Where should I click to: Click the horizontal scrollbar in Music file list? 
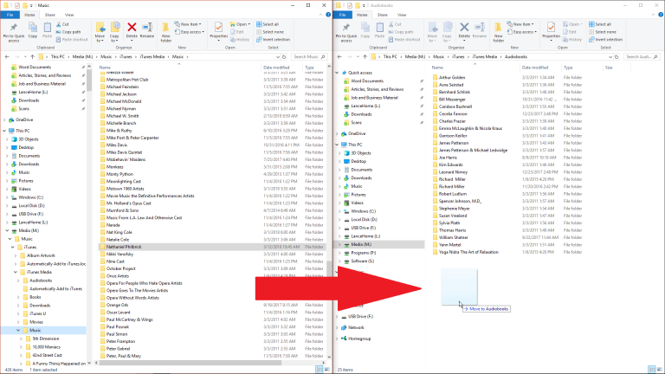pyautogui.click(x=189, y=363)
